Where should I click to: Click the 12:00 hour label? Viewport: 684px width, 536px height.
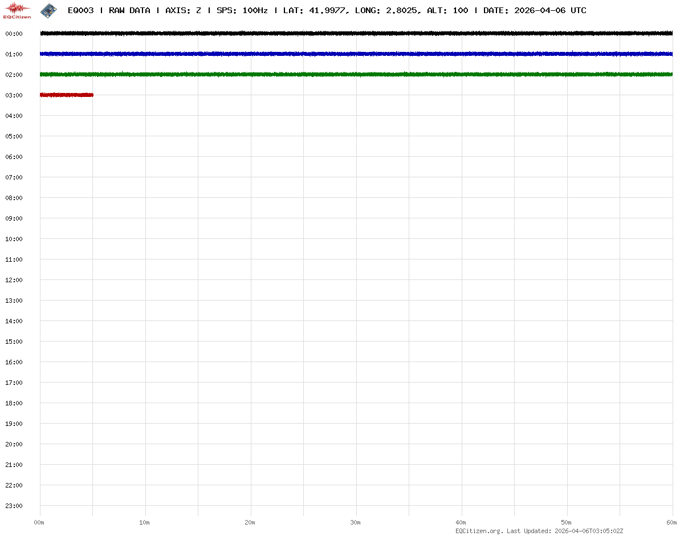14,280
